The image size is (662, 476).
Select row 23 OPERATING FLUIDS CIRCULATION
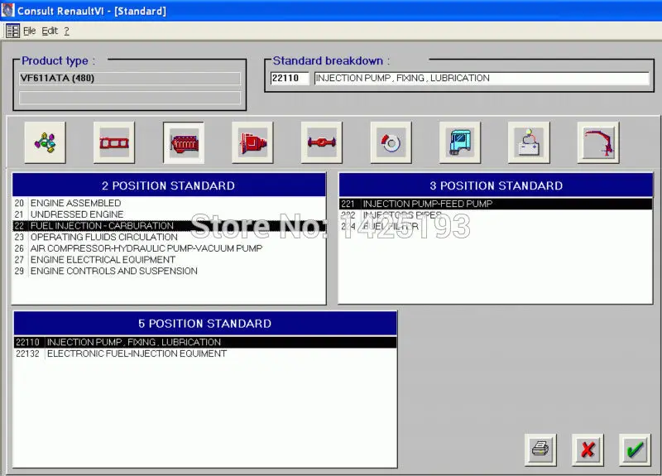169,237
